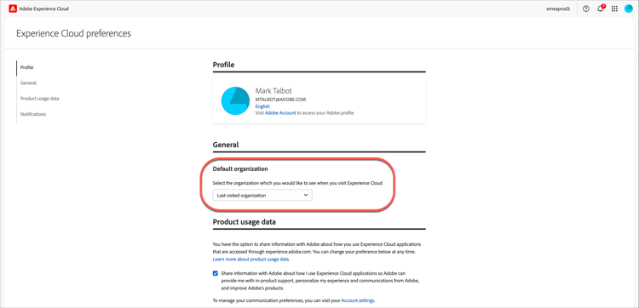Click the Adobe Experience Cloud title
The height and width of the screenshot is (308, 639).
[44, 9]
